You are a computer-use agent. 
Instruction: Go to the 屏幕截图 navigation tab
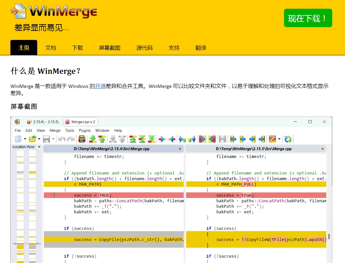point(110,48)
